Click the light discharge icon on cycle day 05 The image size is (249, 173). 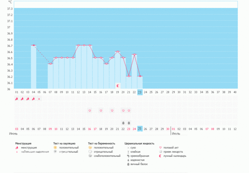(x=39, y=99)
